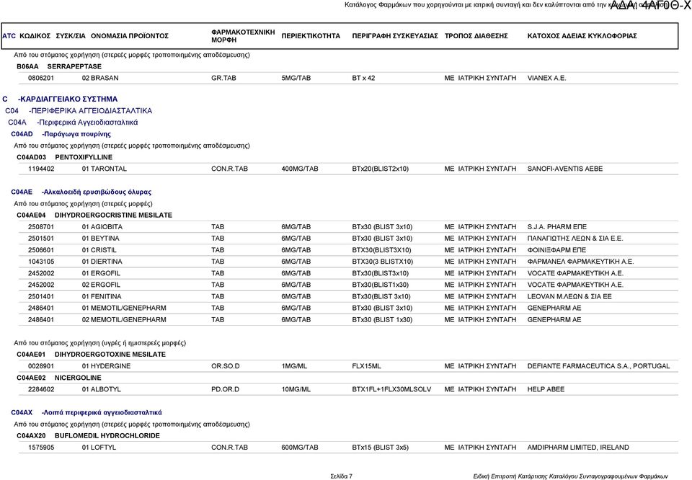
Task: Click the holder "ΦΟΙΝΙΞΦΑΡΜ ΕΠΕ"
Action: click(556, 250)
